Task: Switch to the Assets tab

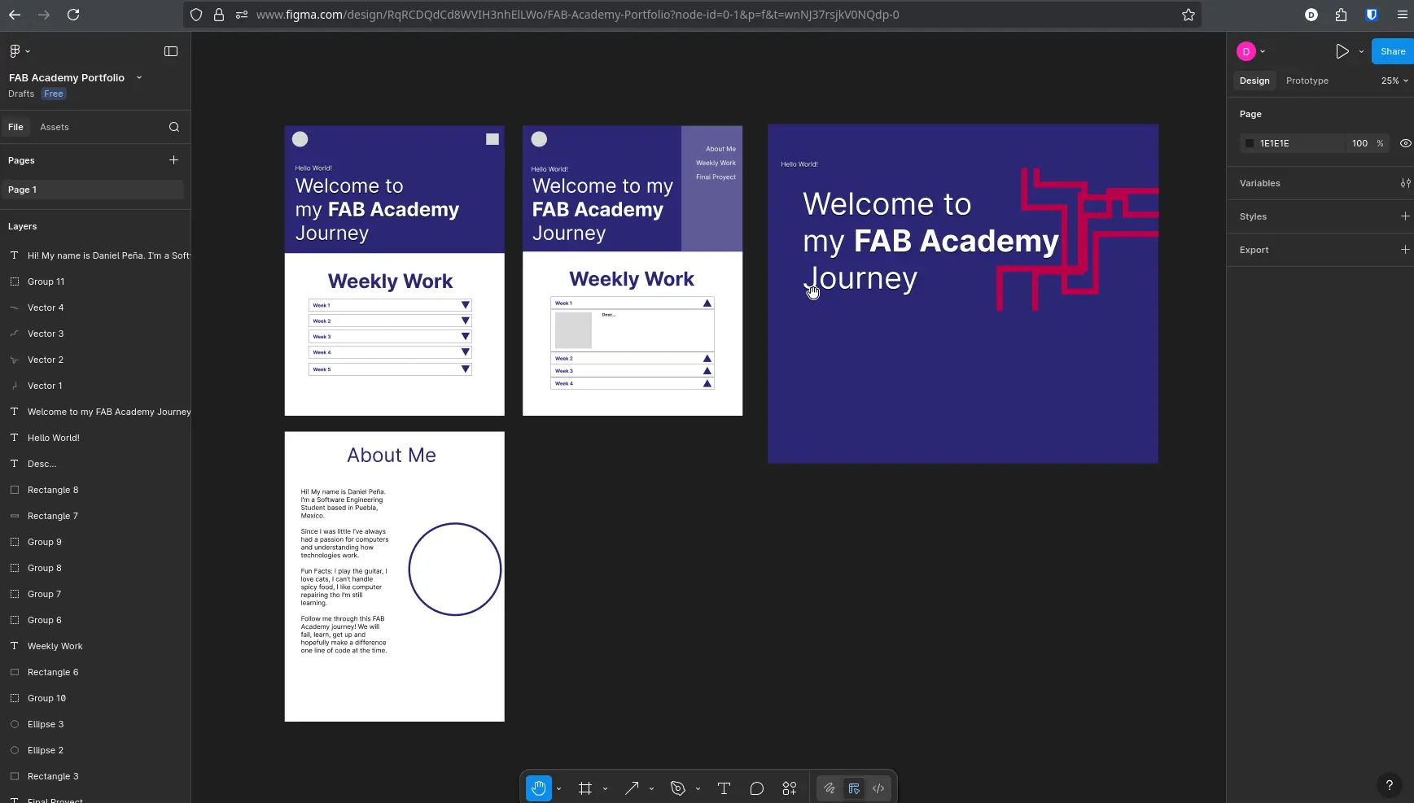Action: tap(55, 127)
